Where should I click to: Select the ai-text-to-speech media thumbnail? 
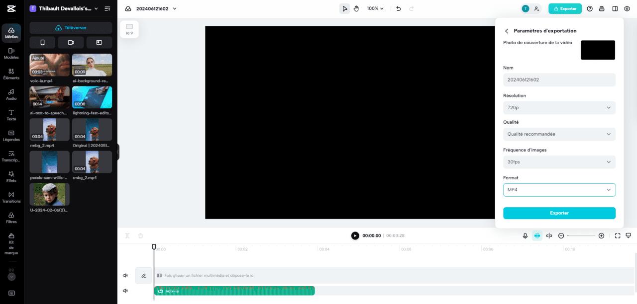[49, 97]
